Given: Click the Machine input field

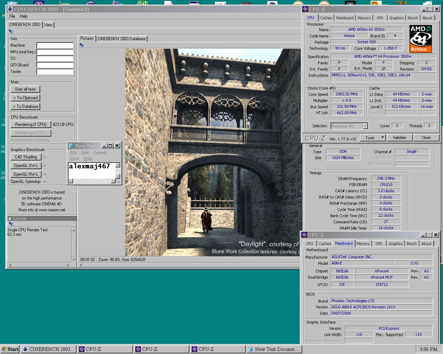Looking at the screenshot, I should [55, 45].
